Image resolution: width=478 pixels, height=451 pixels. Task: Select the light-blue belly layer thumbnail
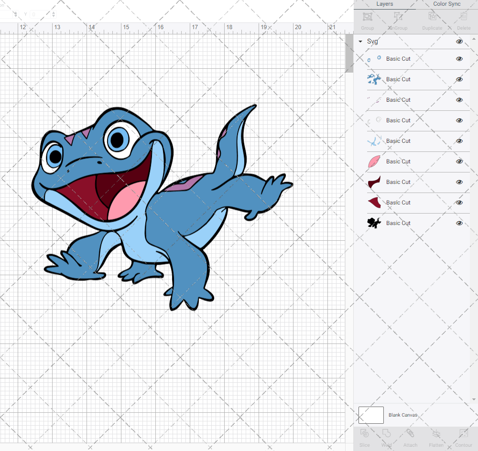coord(374,141)
